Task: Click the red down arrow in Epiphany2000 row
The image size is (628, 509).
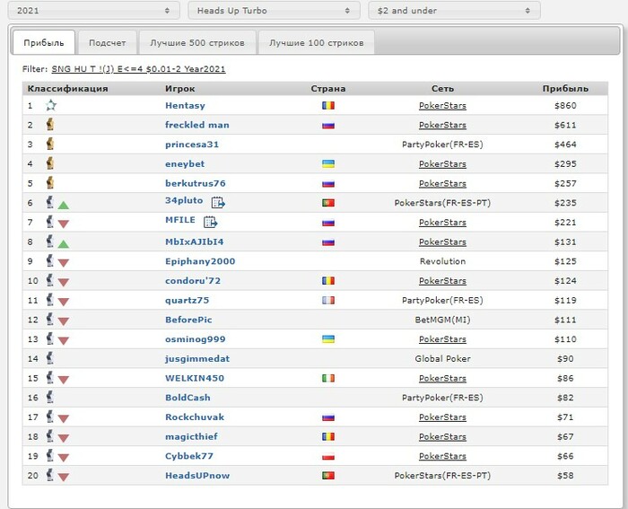Action: (64, 263)
